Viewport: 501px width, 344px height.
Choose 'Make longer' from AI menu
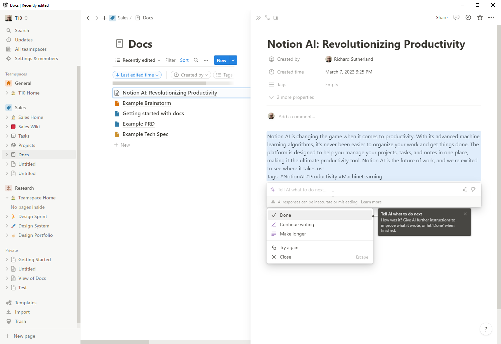point(293,234)
